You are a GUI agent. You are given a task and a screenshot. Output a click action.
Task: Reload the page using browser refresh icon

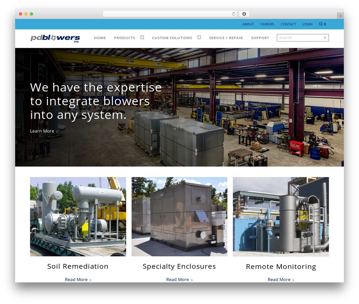[233, 14]
